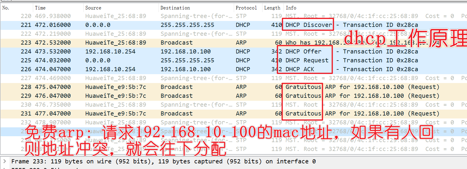The height and width of the screenshot is (169, 467).
Task: Select packet 228 Gratuitous ARP row
Action: tap(178, 87)
